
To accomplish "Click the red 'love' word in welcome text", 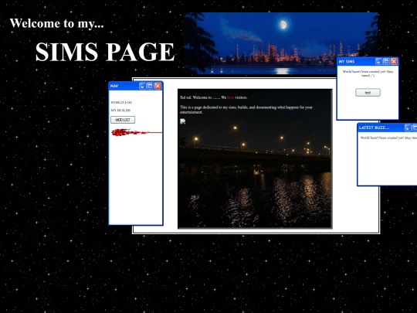I will [231, 97].
